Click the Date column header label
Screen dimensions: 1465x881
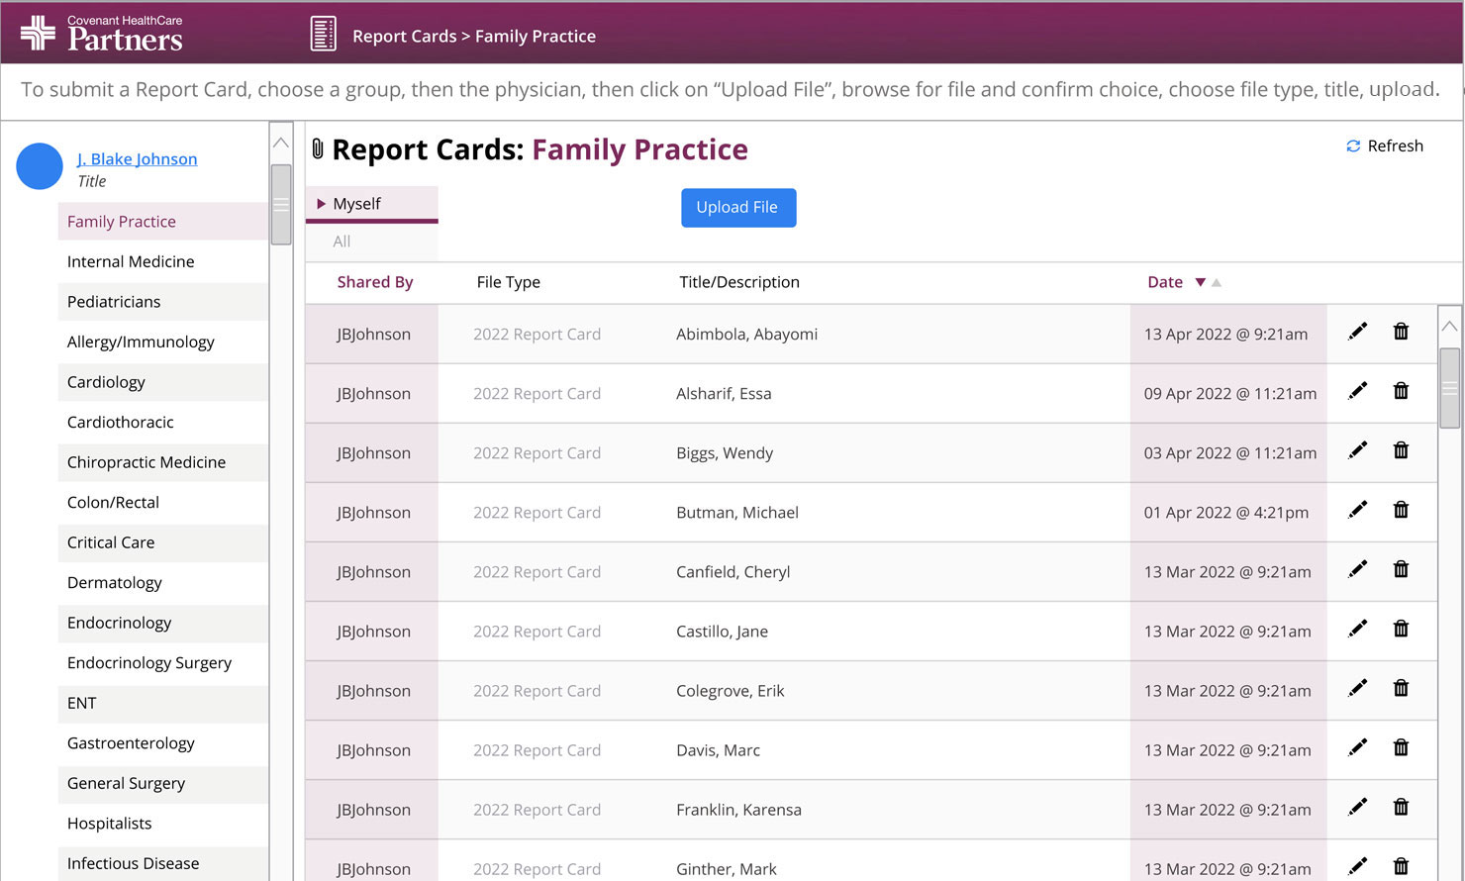click(x=1165, y=282)
